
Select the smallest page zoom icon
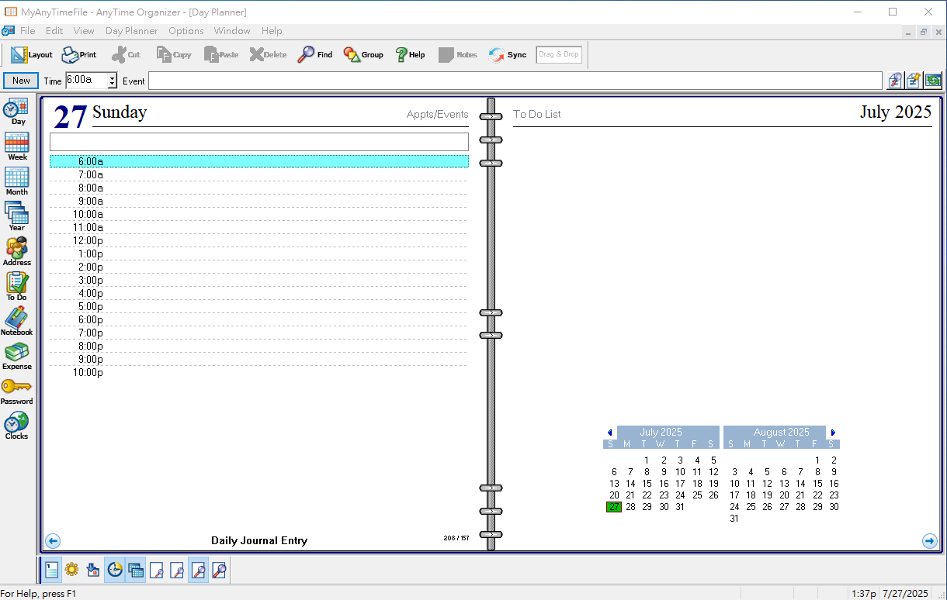coord(156,571)
